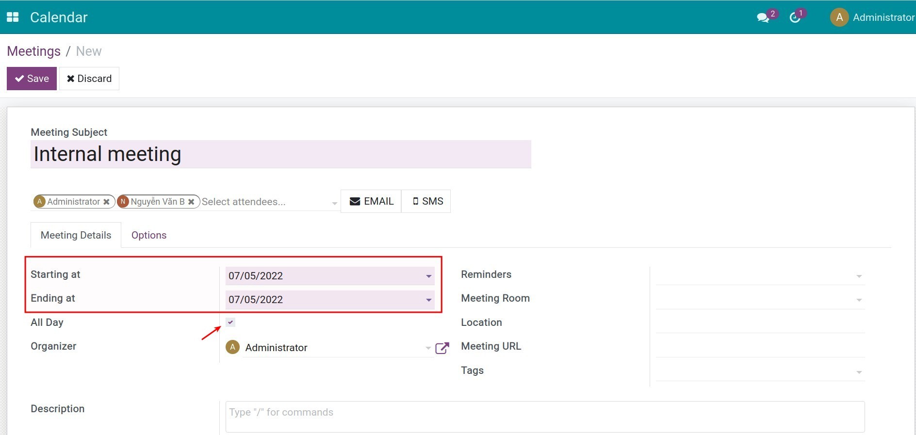
Task: Uncheck the All Day checkbox
Action: pyautogui.click(x=230, y=322)
